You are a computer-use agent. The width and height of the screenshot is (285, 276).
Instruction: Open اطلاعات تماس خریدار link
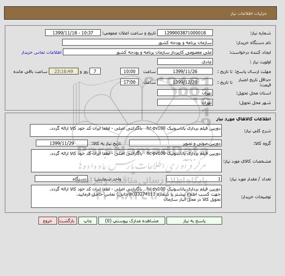pyautogui.click(x=41, y=52)
